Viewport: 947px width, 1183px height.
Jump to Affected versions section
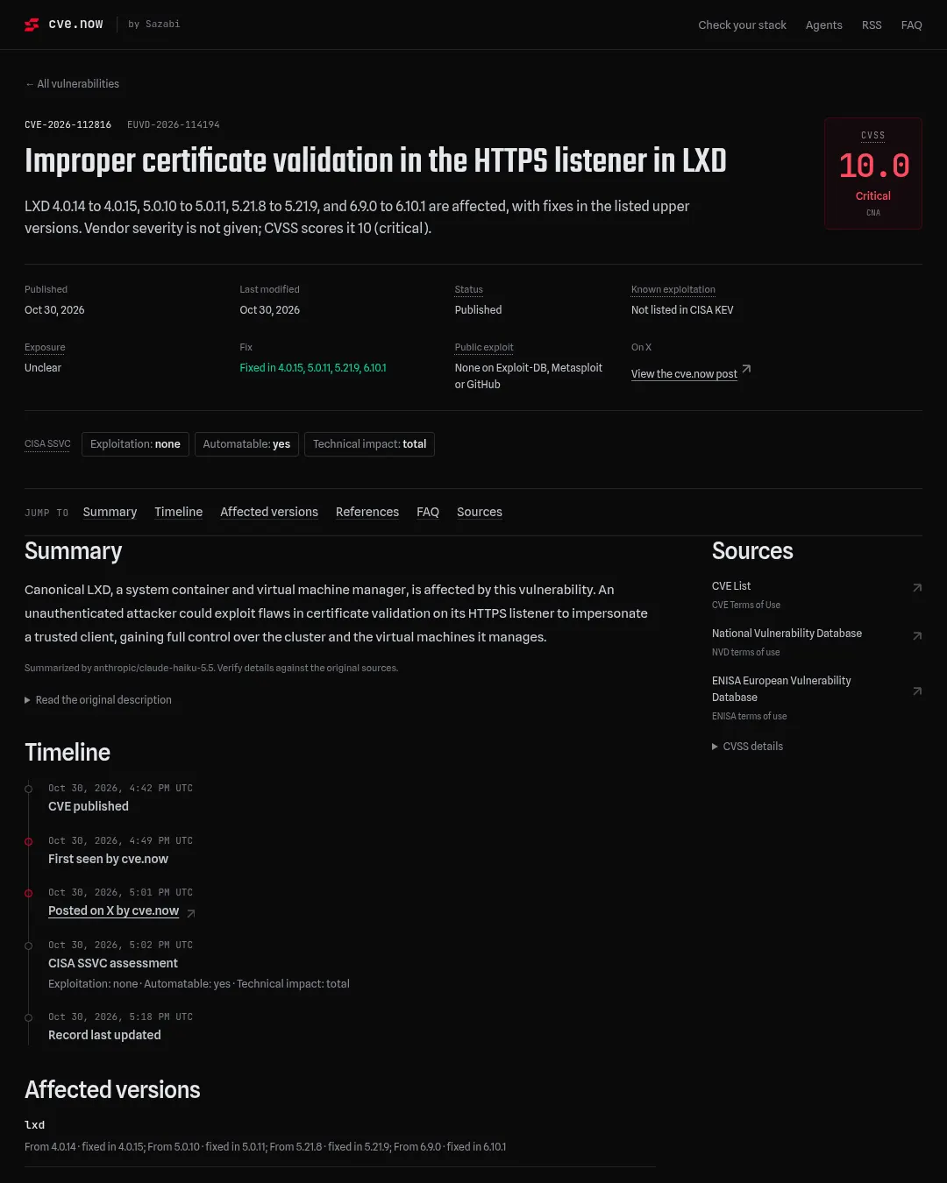click(269, 512)
